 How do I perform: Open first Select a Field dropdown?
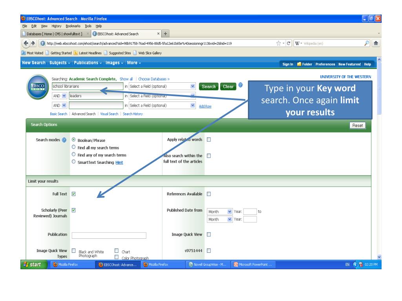click(162, 87)
